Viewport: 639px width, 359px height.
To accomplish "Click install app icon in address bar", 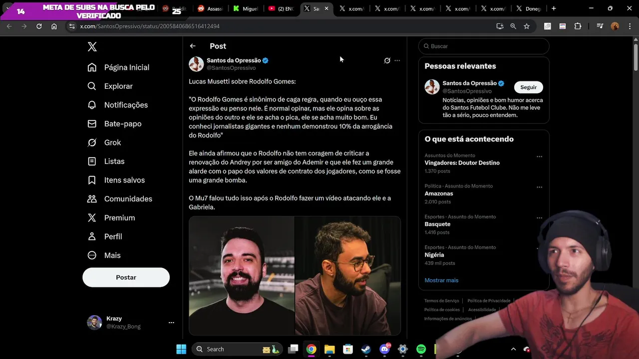I will [x=500, y=26].
